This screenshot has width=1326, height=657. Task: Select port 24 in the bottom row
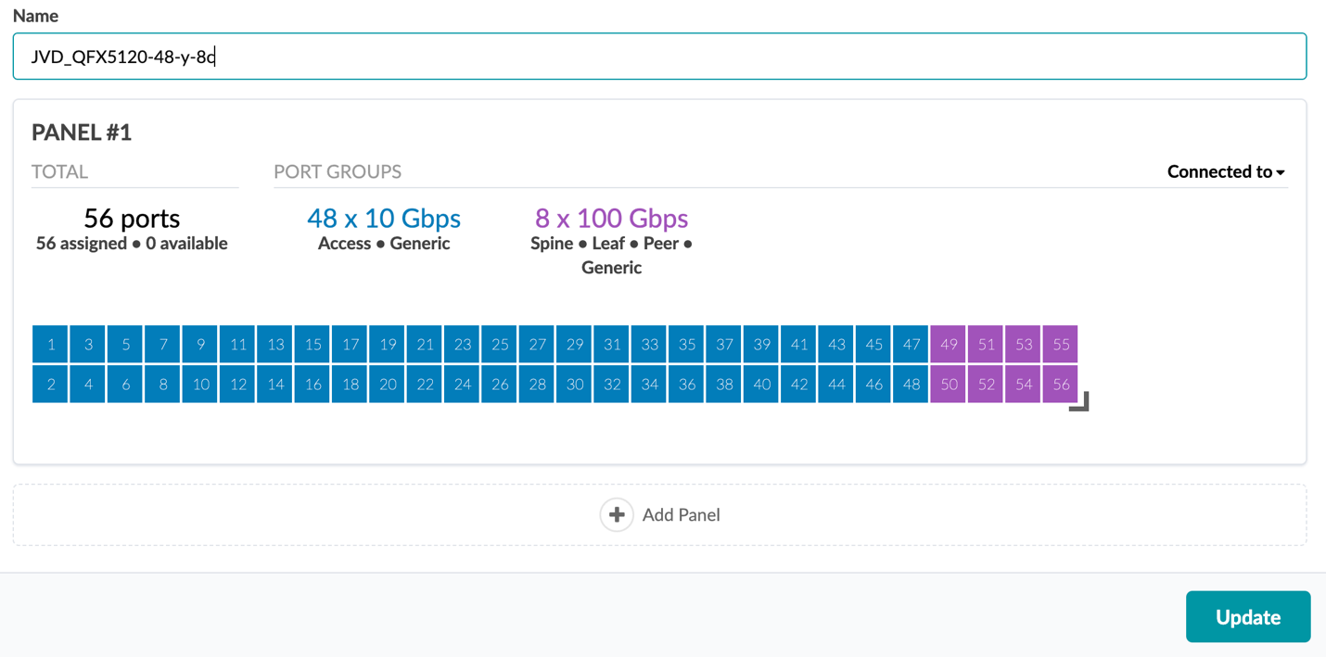pos(462,385)
